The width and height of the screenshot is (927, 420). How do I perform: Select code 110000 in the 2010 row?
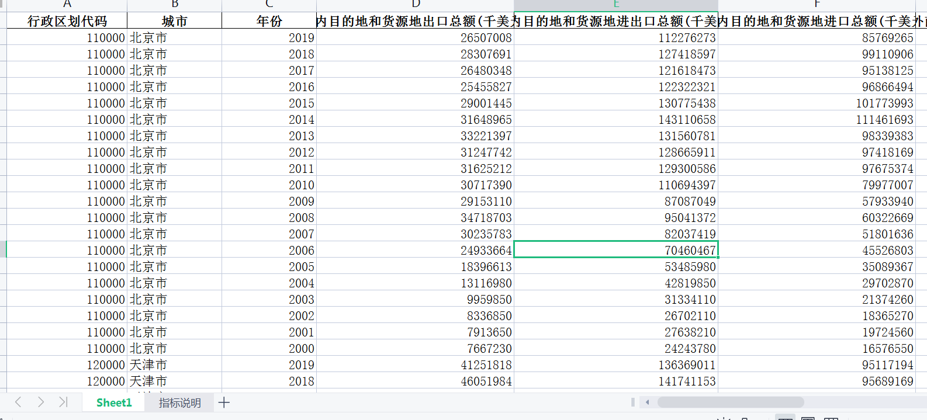pyautogui.click(x=67, y=185)
